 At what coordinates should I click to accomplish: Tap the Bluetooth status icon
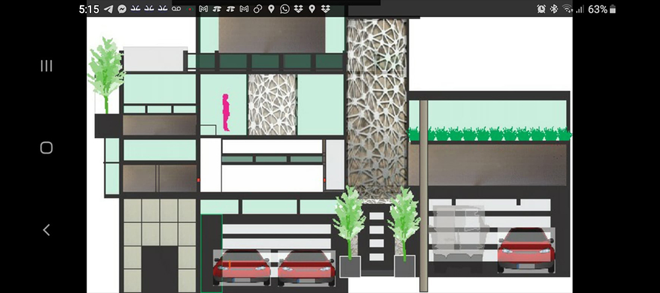coord(554,9)
